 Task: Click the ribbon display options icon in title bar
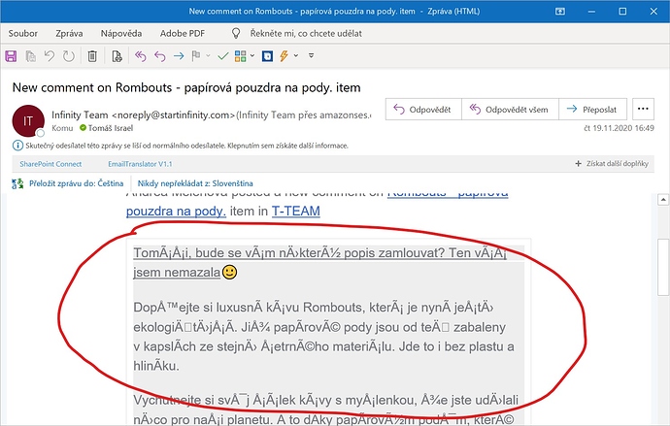click(559, 12)
